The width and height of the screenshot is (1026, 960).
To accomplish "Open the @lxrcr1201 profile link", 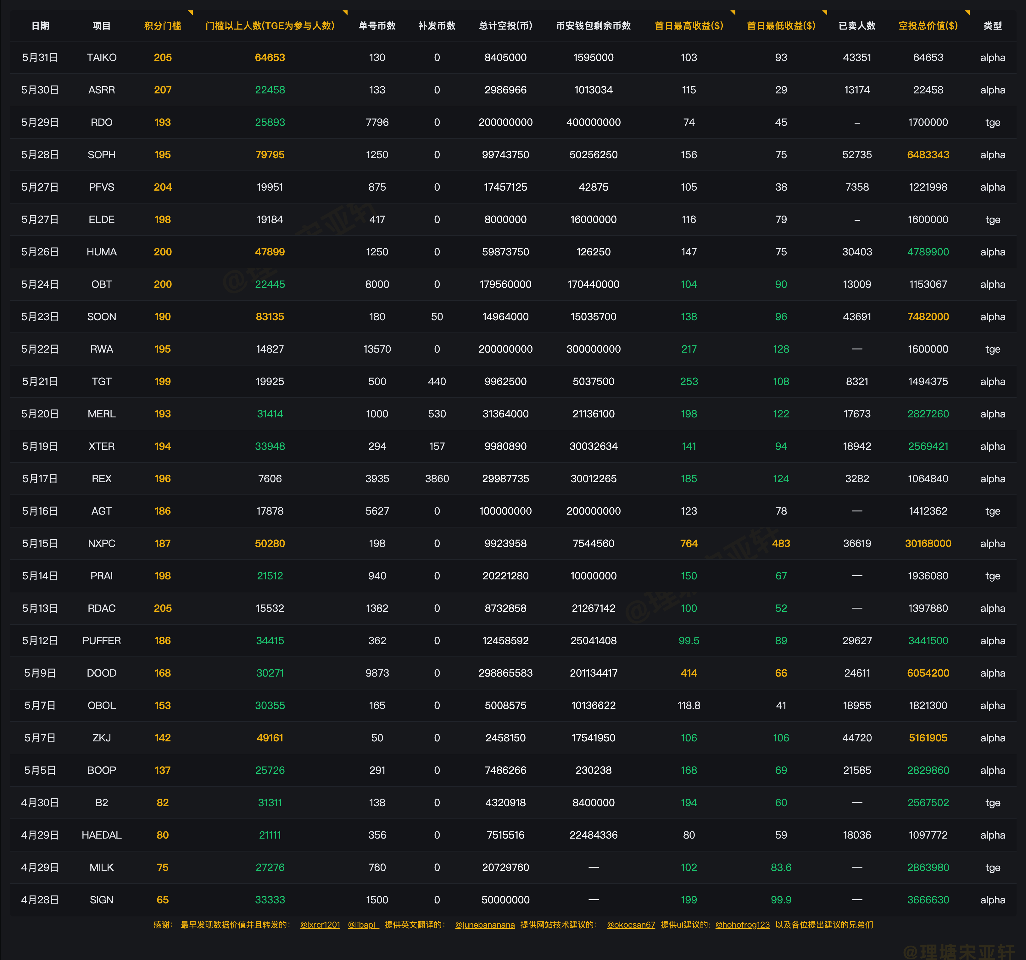I will pos(320,924).
